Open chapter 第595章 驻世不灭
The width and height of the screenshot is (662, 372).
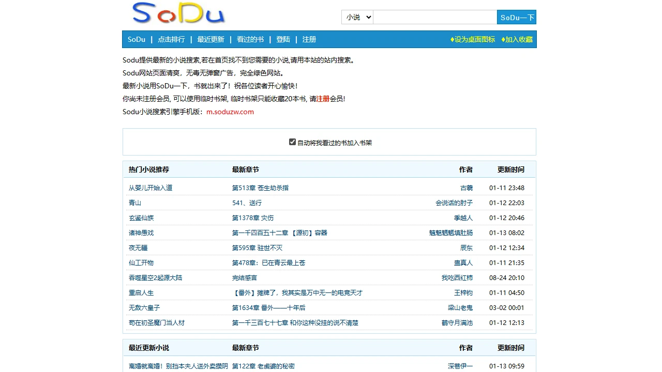click(x=258, y=247)
